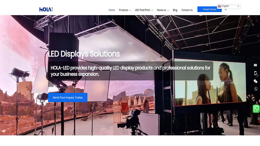The height and width of the screenshot is (146, 260).
Task: Click the US flag language icon
Action: click(219, 6)
